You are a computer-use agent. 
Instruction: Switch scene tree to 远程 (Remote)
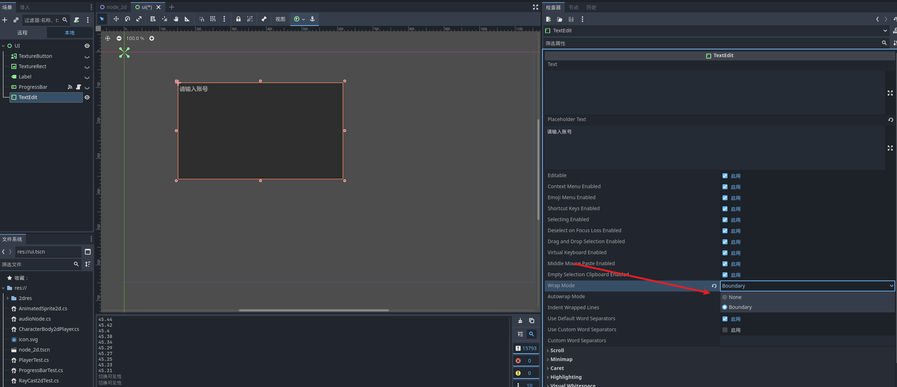(23, 33)
